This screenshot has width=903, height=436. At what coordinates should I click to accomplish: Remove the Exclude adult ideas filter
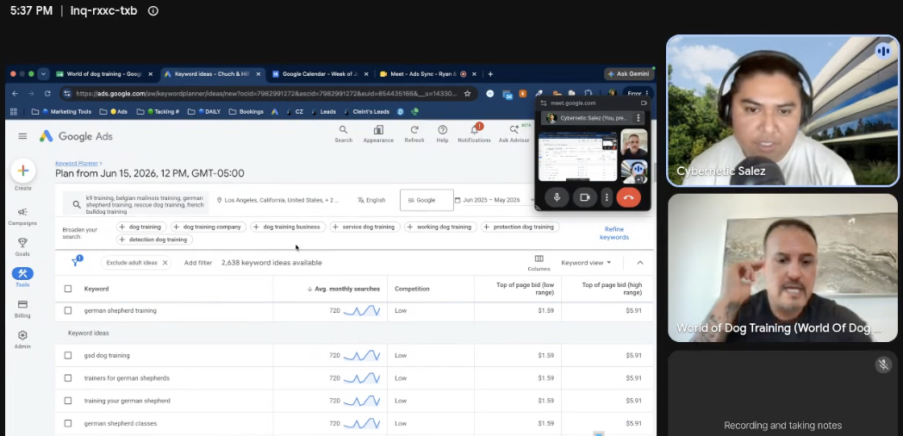165,263
